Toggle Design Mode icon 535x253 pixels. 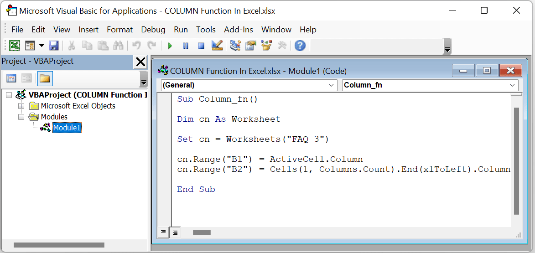(x=217, y=45)
